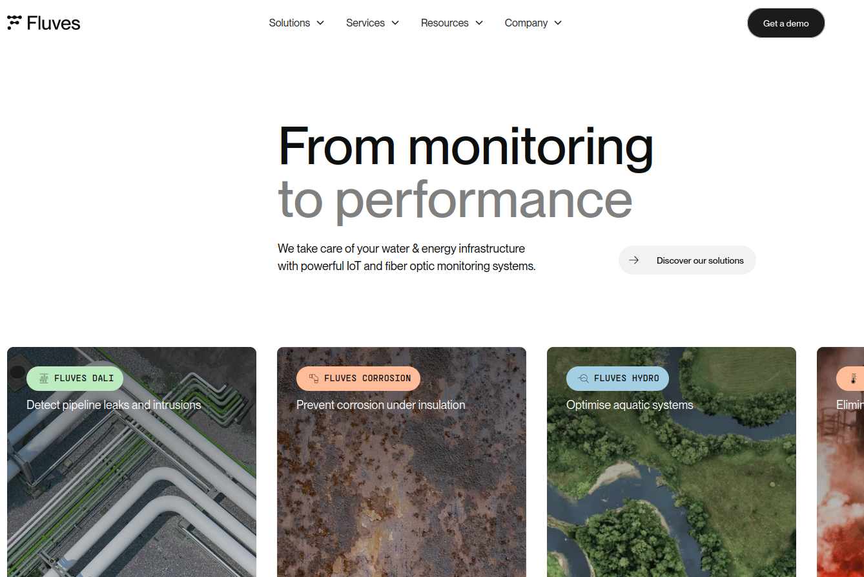Viewport: 864px width, 577px height.
Task: Expand the Solutions dropdown chevron
Action: coord(320,23)
